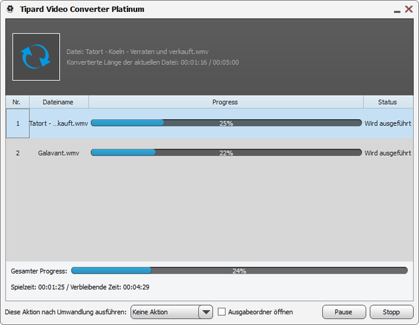Click the Stopp button
Image resolution: width=419 pixels, height=325 pixels.
coord(391,312)
